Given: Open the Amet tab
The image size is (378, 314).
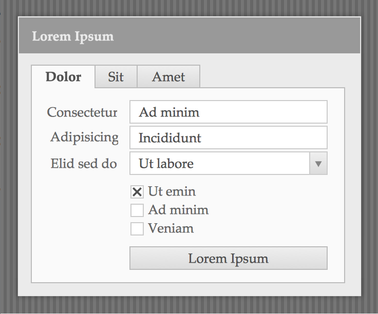Looking at the screenshot, I should [168, 76].
